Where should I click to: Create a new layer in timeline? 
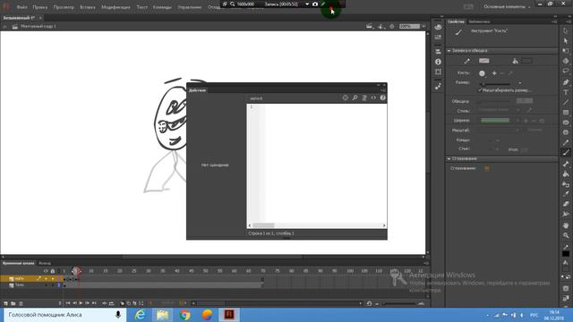(5, 303)
